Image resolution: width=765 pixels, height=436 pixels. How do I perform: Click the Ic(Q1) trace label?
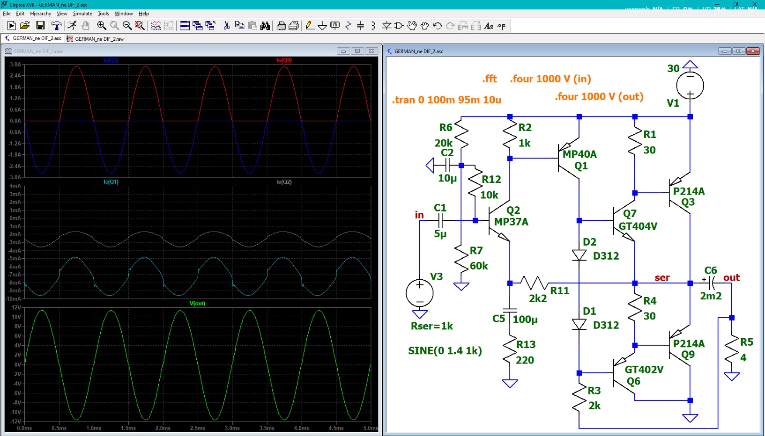(111, 182)
